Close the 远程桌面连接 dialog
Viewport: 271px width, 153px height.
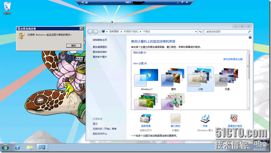click(81, 29)
